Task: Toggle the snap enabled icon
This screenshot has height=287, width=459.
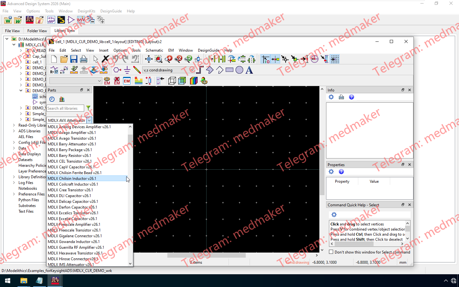Action: point(266,59)
